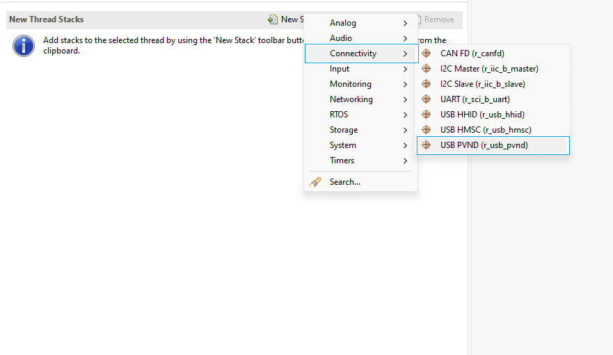
Task: Open the Networking submenu
Action: [360, 99]
